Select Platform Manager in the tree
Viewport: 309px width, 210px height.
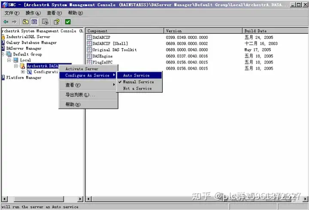tap(24, 77)
